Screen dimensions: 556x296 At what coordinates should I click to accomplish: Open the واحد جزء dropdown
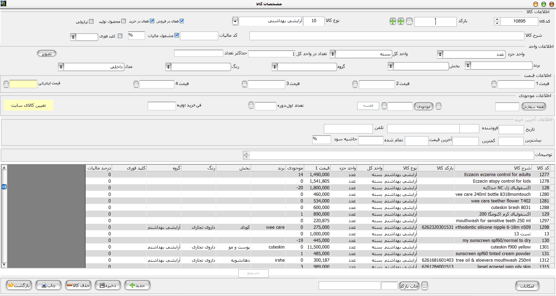pos(440,54)
